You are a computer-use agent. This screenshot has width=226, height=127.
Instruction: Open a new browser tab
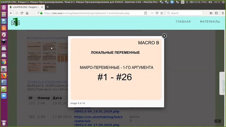tap(48, 7)
